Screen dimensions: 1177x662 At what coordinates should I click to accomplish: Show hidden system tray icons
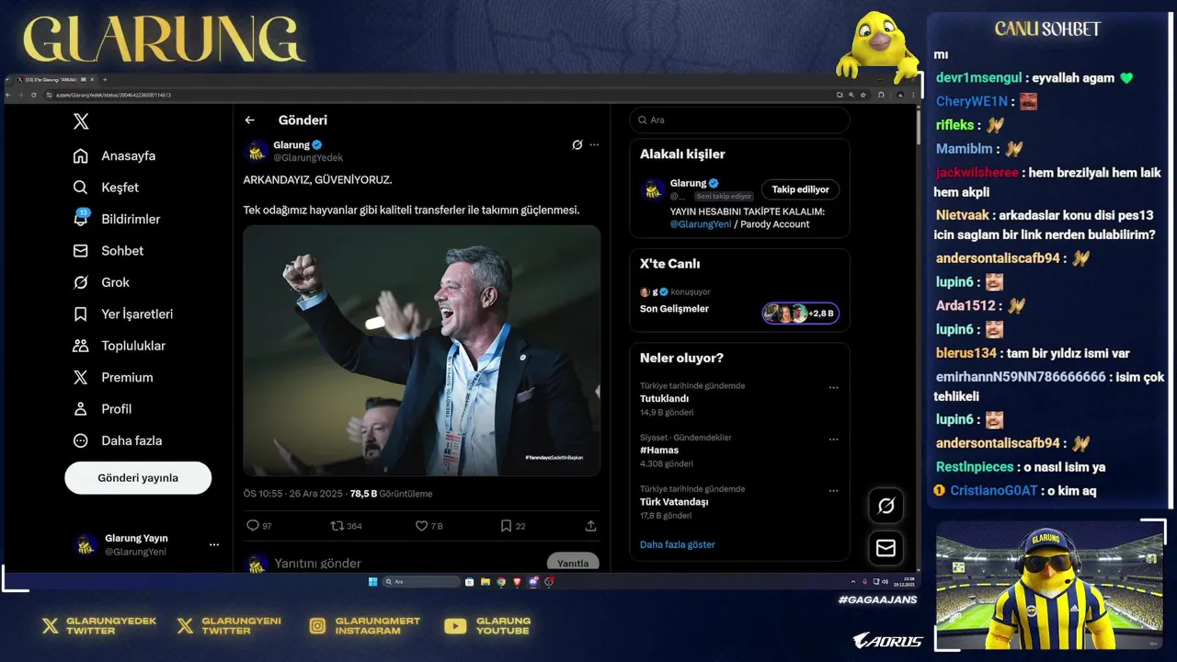click(x=853, y=581)
